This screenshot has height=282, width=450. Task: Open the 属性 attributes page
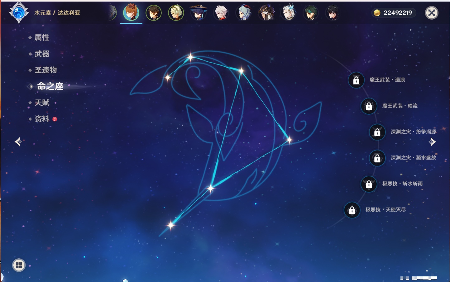coord(42,38)
